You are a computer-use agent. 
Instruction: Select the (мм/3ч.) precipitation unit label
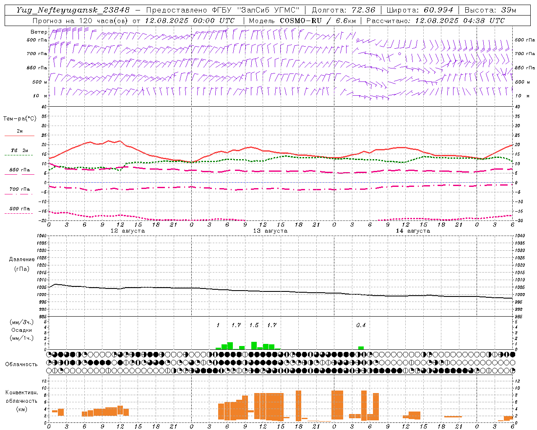pyautogui.click(x=22, y=322)
